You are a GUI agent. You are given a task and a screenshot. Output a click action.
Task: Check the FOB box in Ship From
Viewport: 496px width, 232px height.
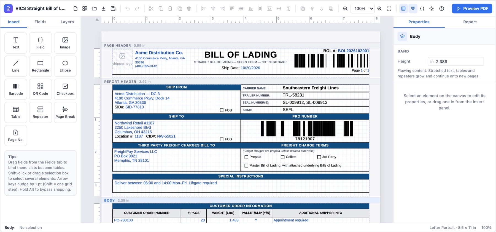pyautogui.click(x=222, y=110)
